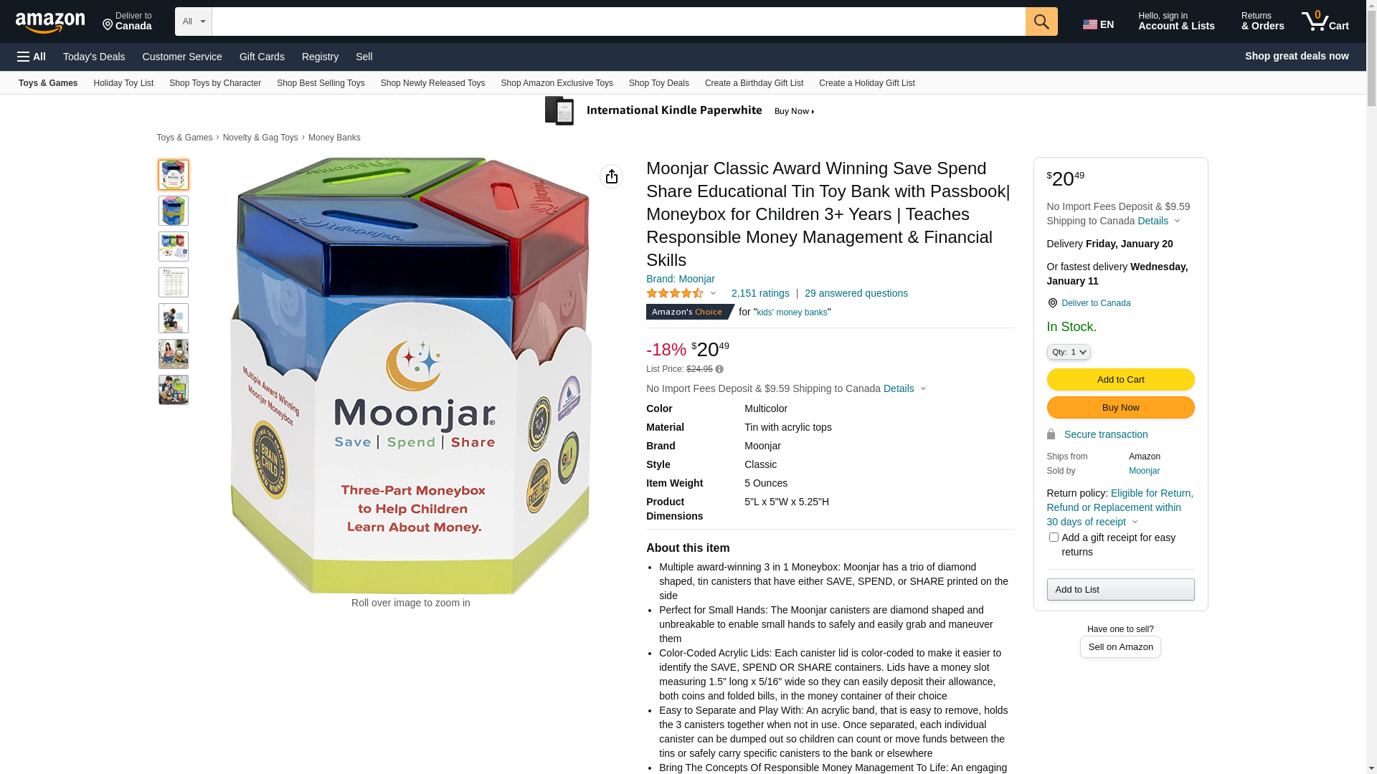1377x774 pixels.
Task: Click the List Price info icon
Action: pyautogui.click(x=719, y=370)
